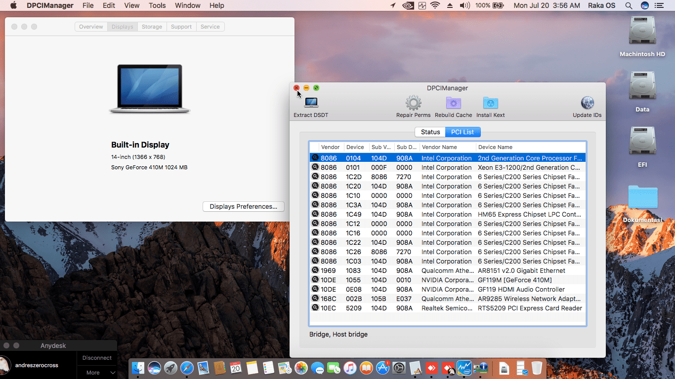The height and width of the screenshot is (379, 675).
Task: Click the lookup icon for the HM65 Express Chipset row
Action: coord(315,214)
